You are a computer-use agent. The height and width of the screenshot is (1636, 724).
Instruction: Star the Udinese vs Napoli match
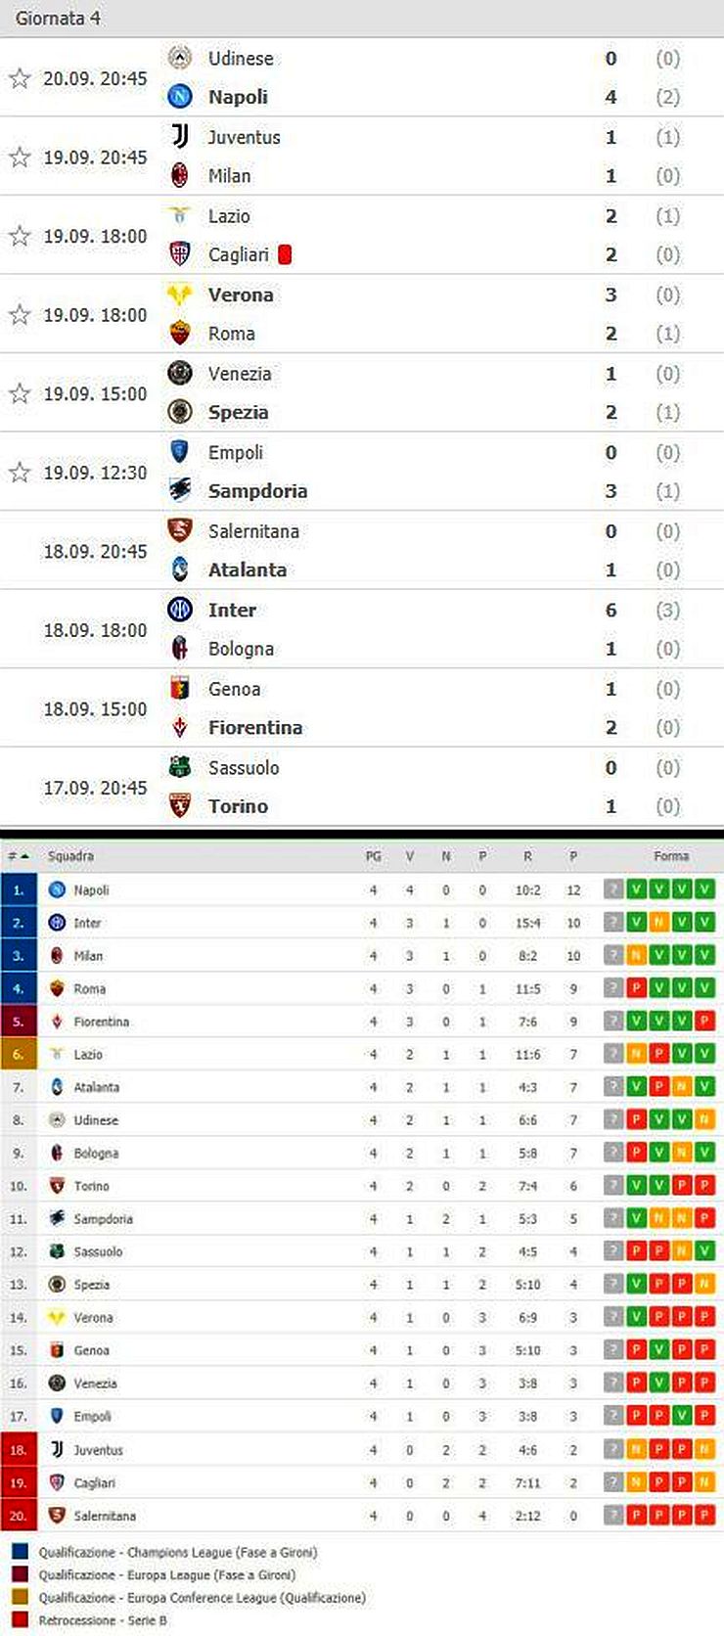pyautogui.click(x=20, y=78)
